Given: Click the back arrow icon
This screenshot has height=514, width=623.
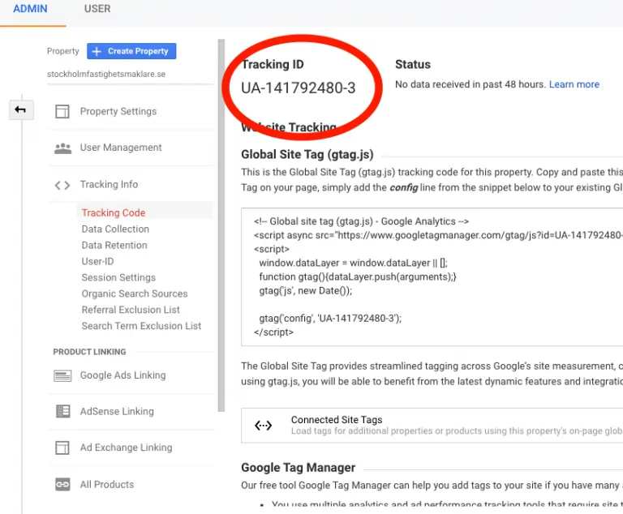Looking at the screenshot, I should pyautogui.click(x=20, y=109).
